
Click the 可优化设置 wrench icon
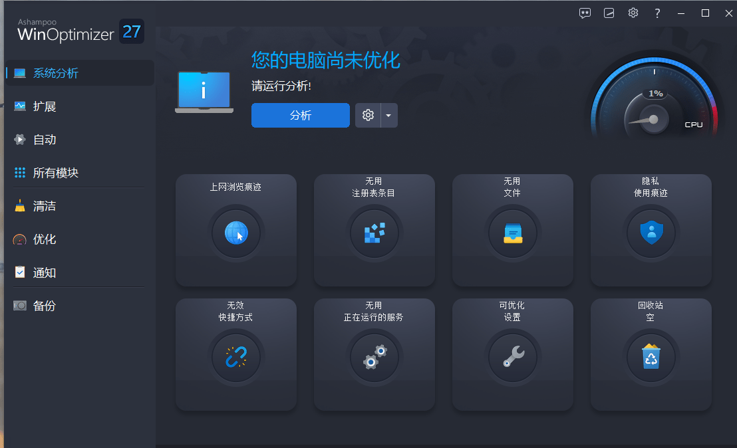(x=513, y=358)
